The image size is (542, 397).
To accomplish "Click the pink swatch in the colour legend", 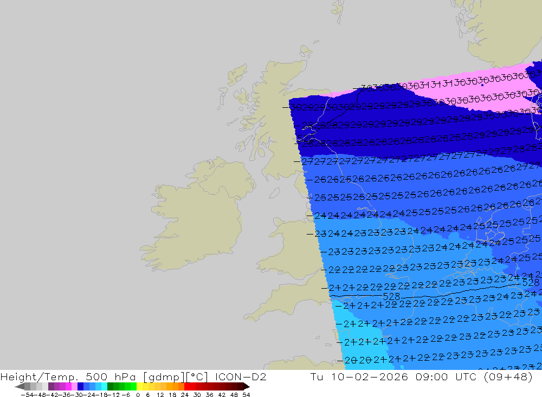I will pyautogui.click(x=74, y=387).
